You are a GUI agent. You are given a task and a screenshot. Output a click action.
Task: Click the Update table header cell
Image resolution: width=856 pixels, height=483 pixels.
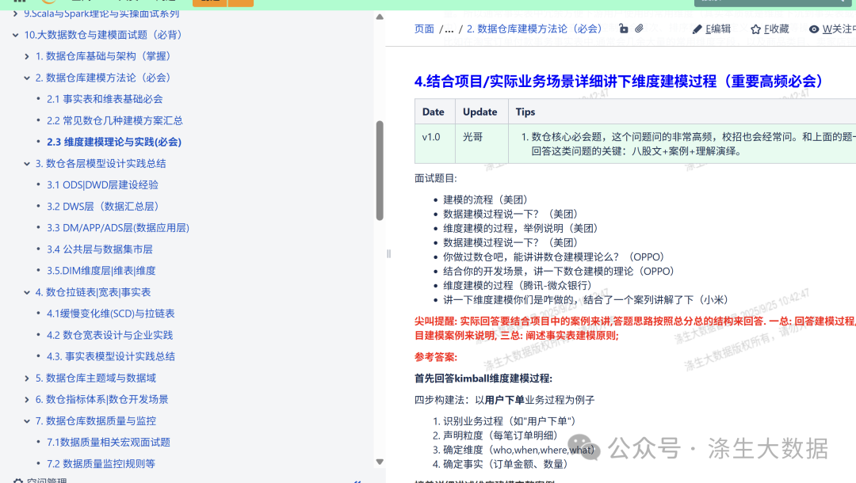[480, 112]
